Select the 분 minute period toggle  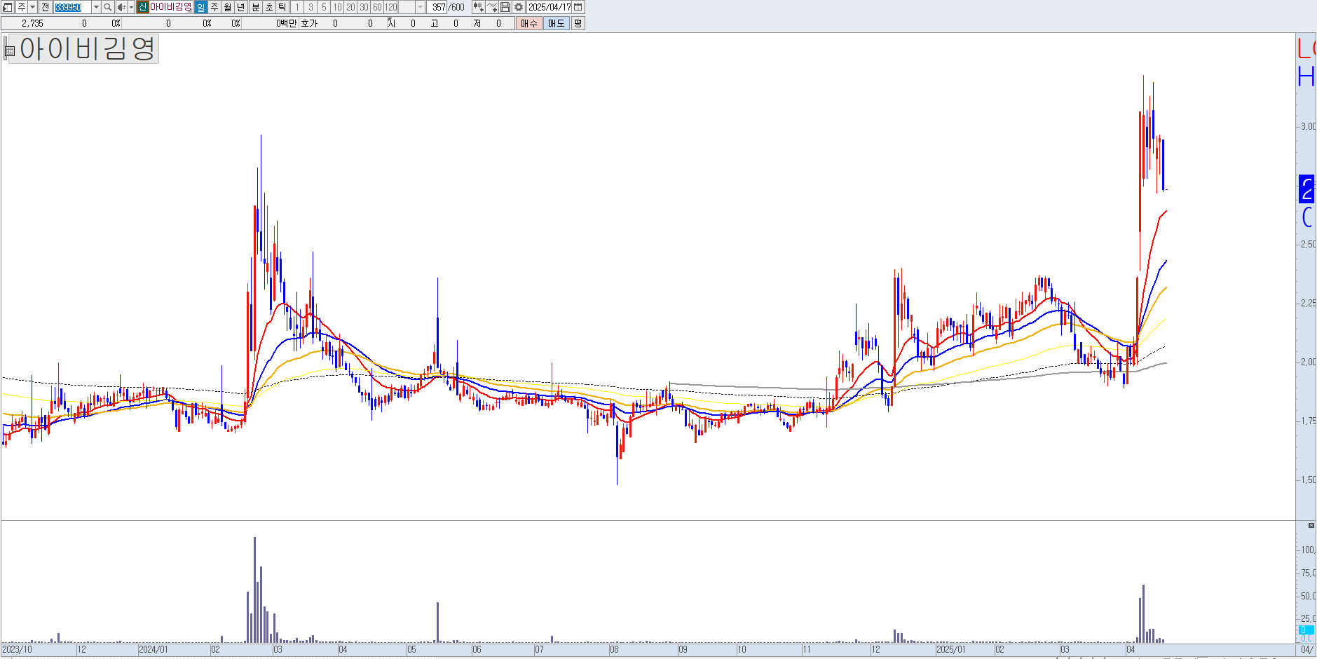pyautogui.click(x=256, y=7)
